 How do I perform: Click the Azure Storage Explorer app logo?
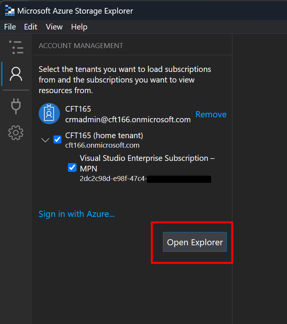coord(9,10)
